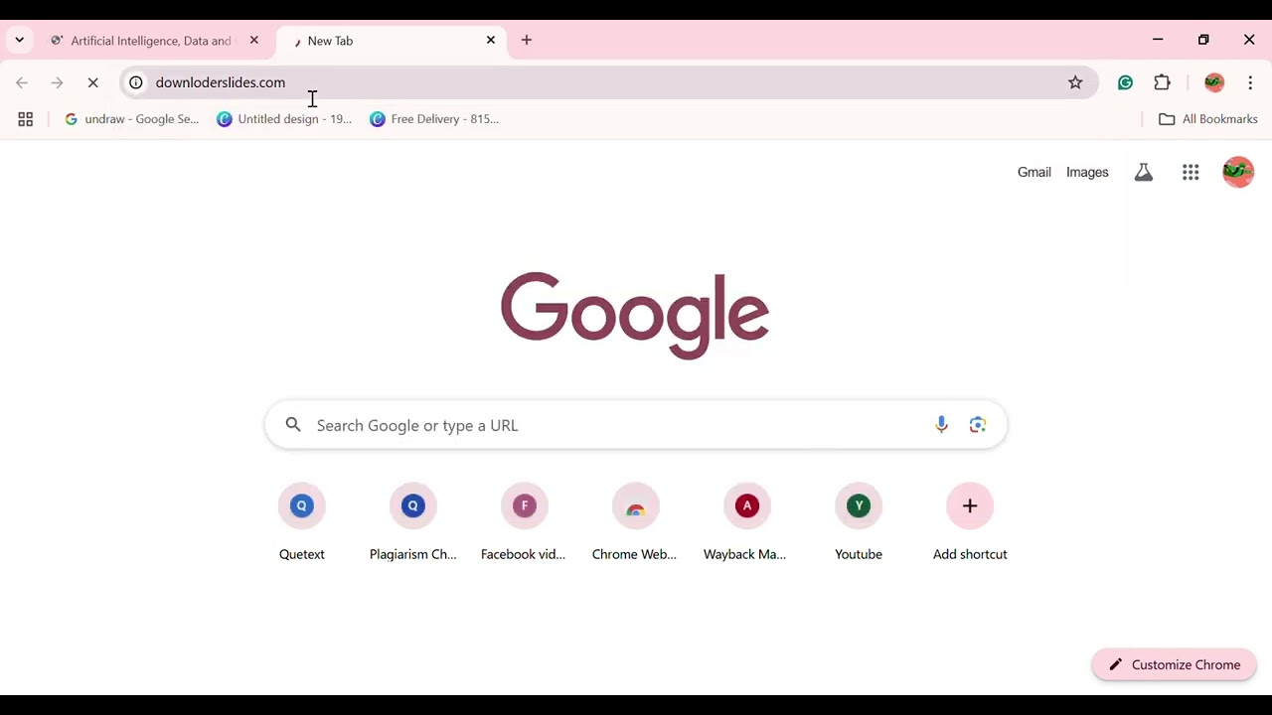Image resolution: width=1272 pixels, height=715 pixels.
Task: Open the Images link
Action: 1087,173
